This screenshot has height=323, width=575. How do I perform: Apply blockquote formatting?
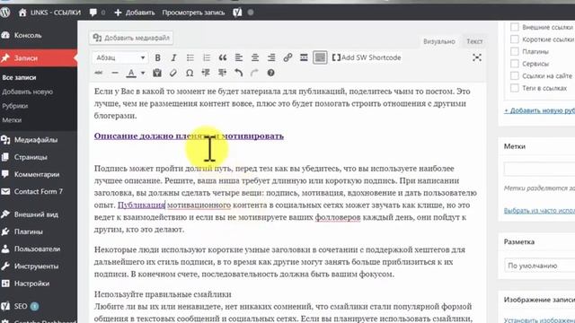[x=223, y=57]
